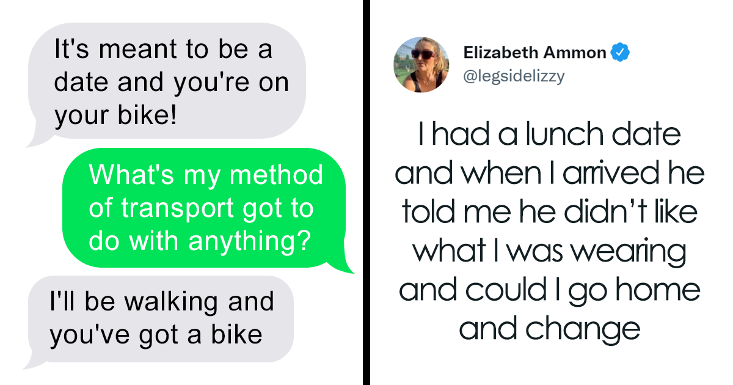
Task: Click the "told me he didn't like" tweet line
Action: click(550, 212)
